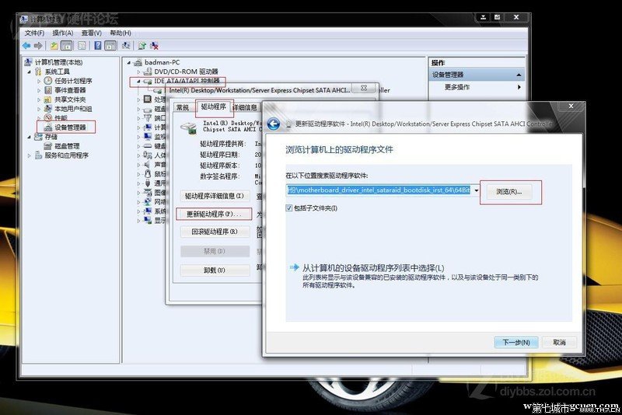Image resolution: width=622 pixels, height=415 pixels.
Task: Click the blue Help question-mark toolbar icon
Action: (98, 46)
